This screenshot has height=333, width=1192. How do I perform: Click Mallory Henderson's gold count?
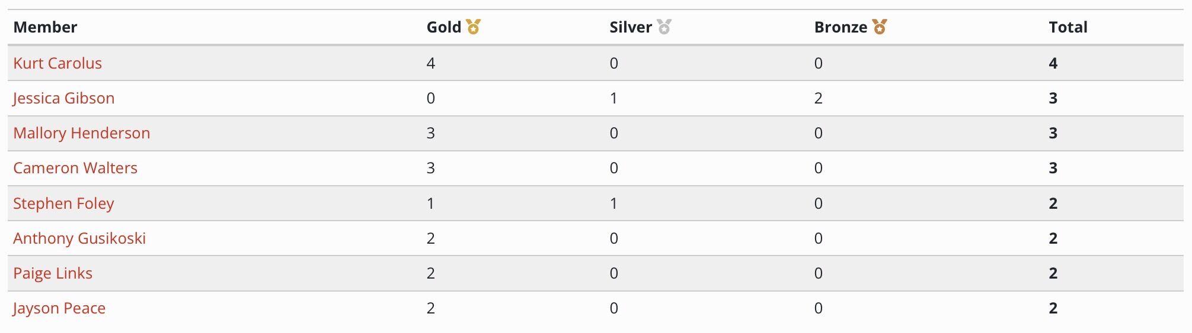click(x=431, y=133)
